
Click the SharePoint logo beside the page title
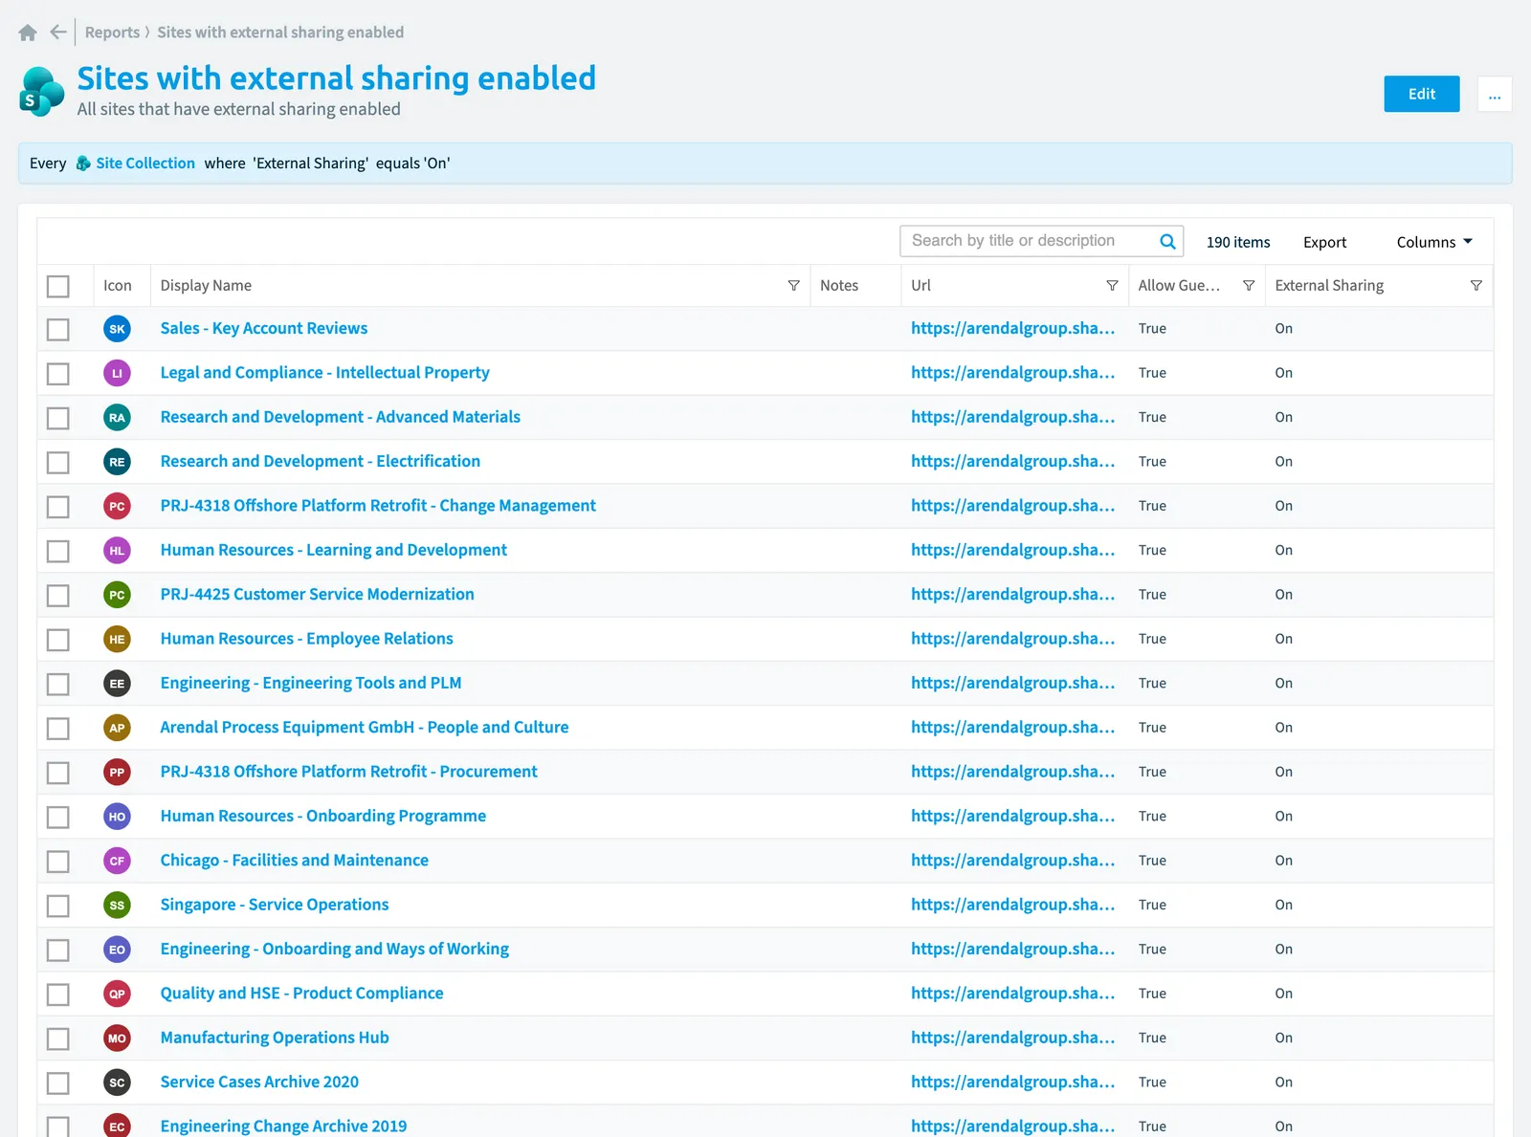(x=42, y=92)
